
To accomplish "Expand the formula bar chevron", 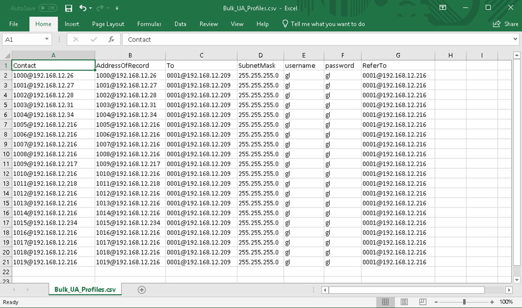I will click(515, 39).
